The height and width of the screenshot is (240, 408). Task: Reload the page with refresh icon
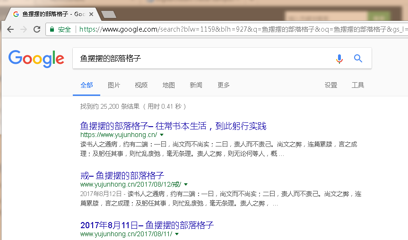pyautogui.click(x=37, y=29)
